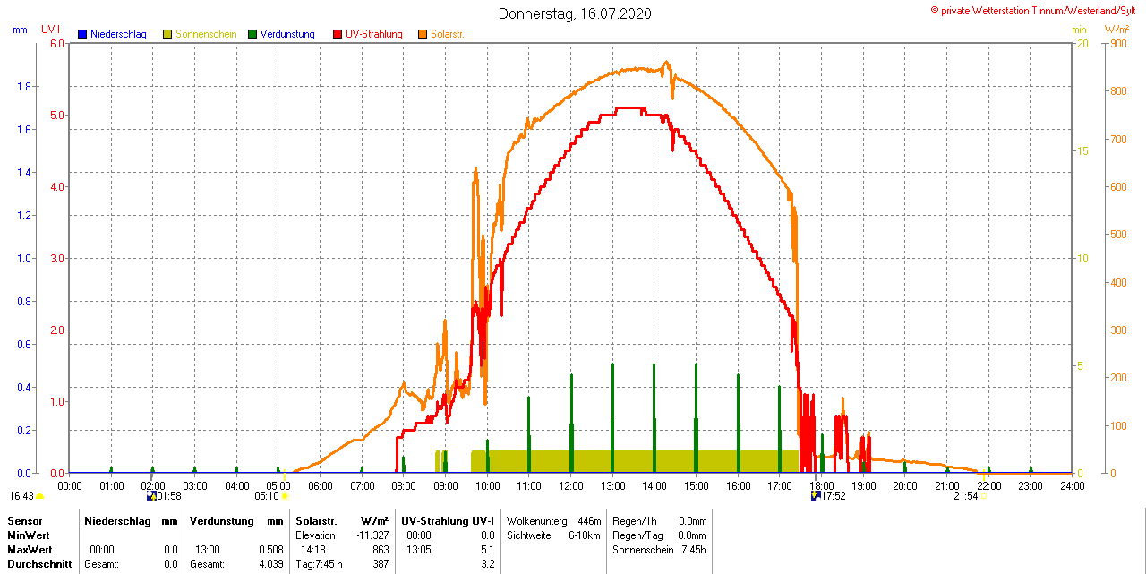This screenshot has height=574, width=1146.
Task: Click the Elevation label in Solarstr. column
Action: click(315, 535)
